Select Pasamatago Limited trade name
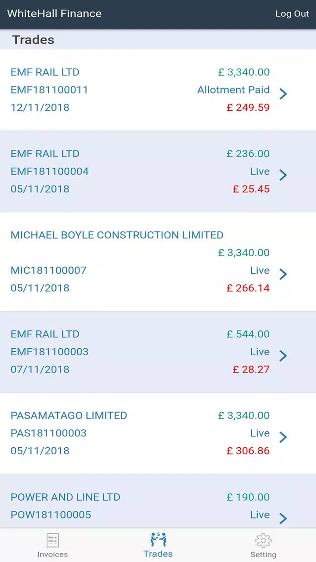This screenshot has height=562, width=316. click(69, 416)
